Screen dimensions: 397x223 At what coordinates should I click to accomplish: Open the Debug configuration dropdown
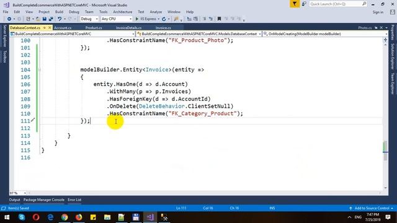[x=89, y=19]
